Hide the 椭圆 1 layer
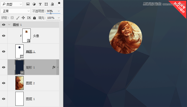187x107 pixels. click(4, 51)
